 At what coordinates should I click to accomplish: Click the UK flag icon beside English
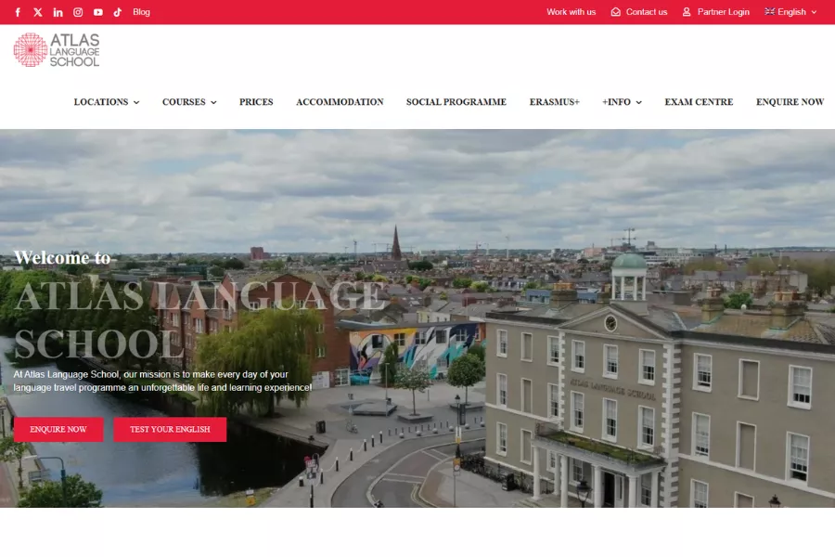tap(769, 11)
